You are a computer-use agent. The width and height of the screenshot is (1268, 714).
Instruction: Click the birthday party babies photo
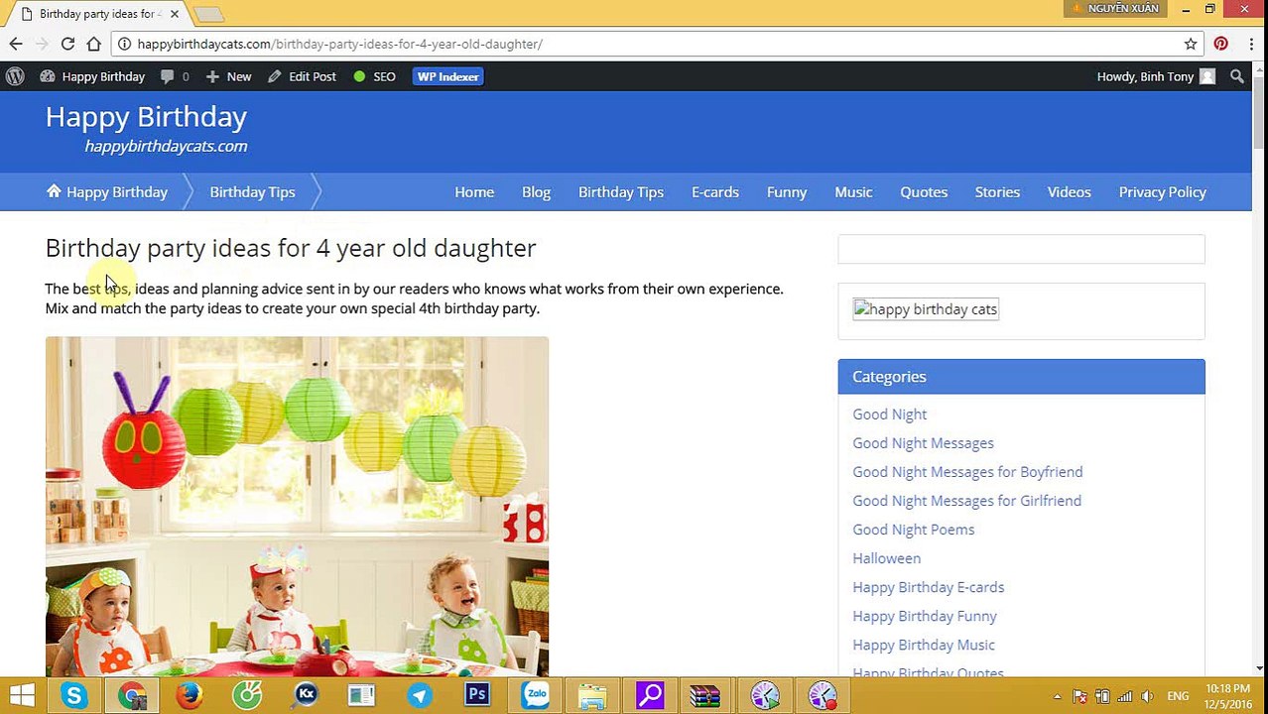click(297, 507)
